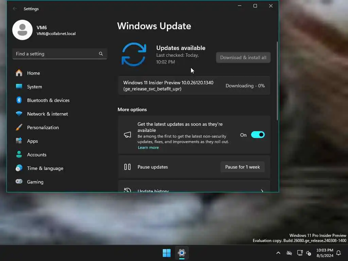Expand the Update history chevron
Image resolution: width=348 pixels, height=261 pixels.
pyautogui.click(x=262, y=191)
